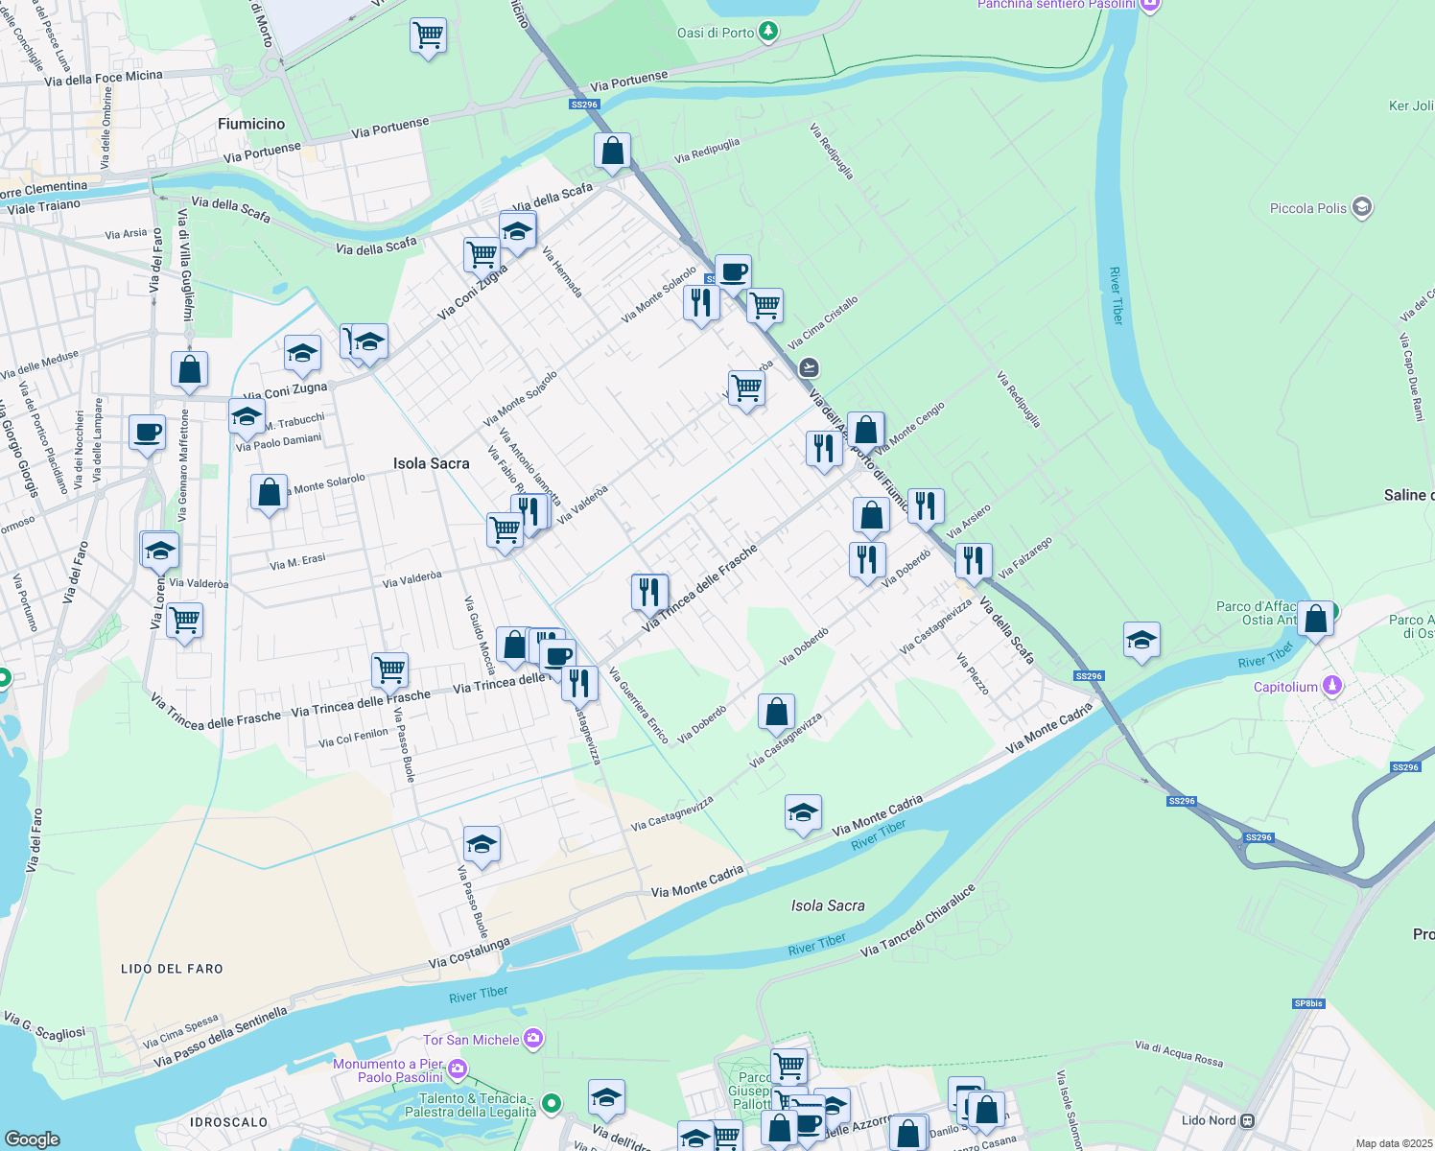Open the Capitolium anchor marker
This screenshot has height=1151, width=1435.
click(x=1331, y=686)
